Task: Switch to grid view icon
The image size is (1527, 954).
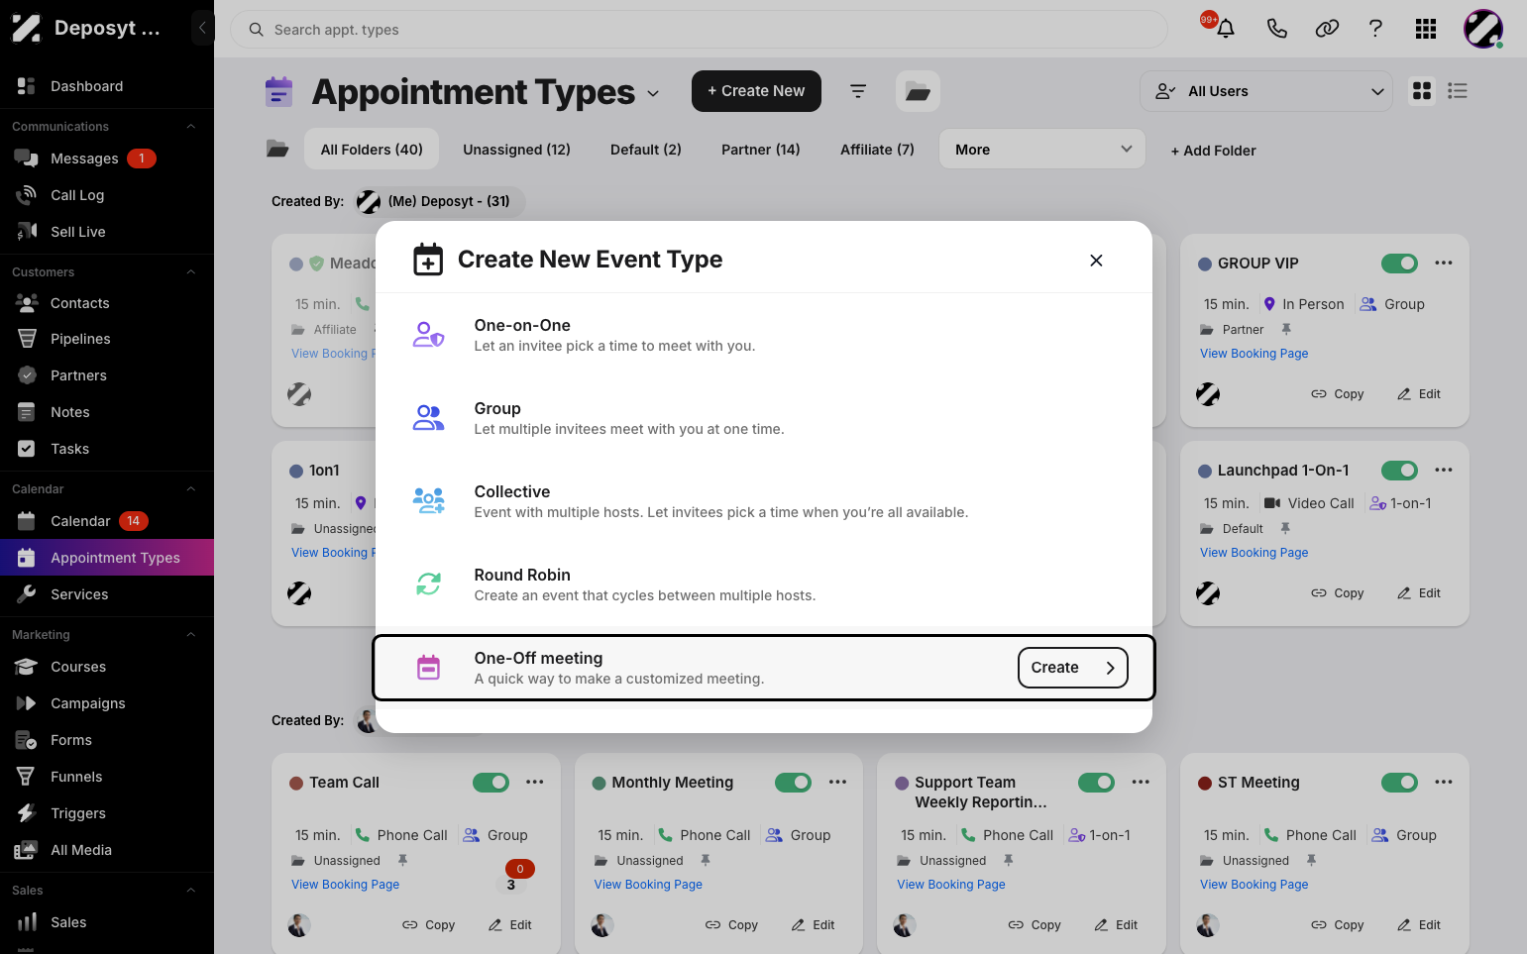Action: click(x=1422, y=91)
